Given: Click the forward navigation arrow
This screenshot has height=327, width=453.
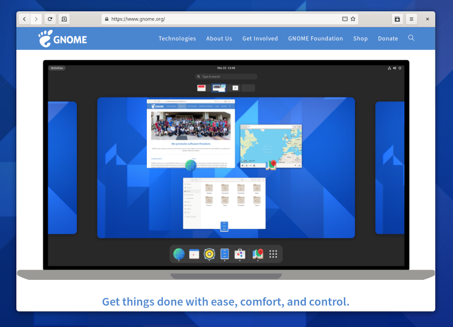Looking at the screenshot, I should coord(36,19).
